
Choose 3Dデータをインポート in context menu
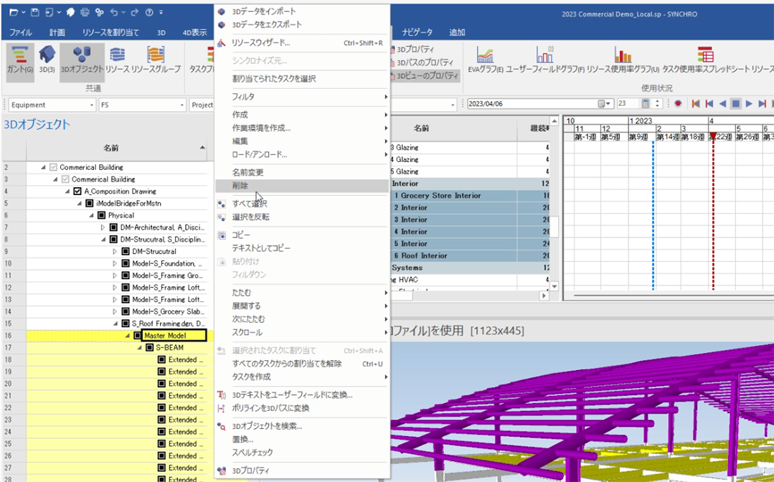tap(263, 11)
